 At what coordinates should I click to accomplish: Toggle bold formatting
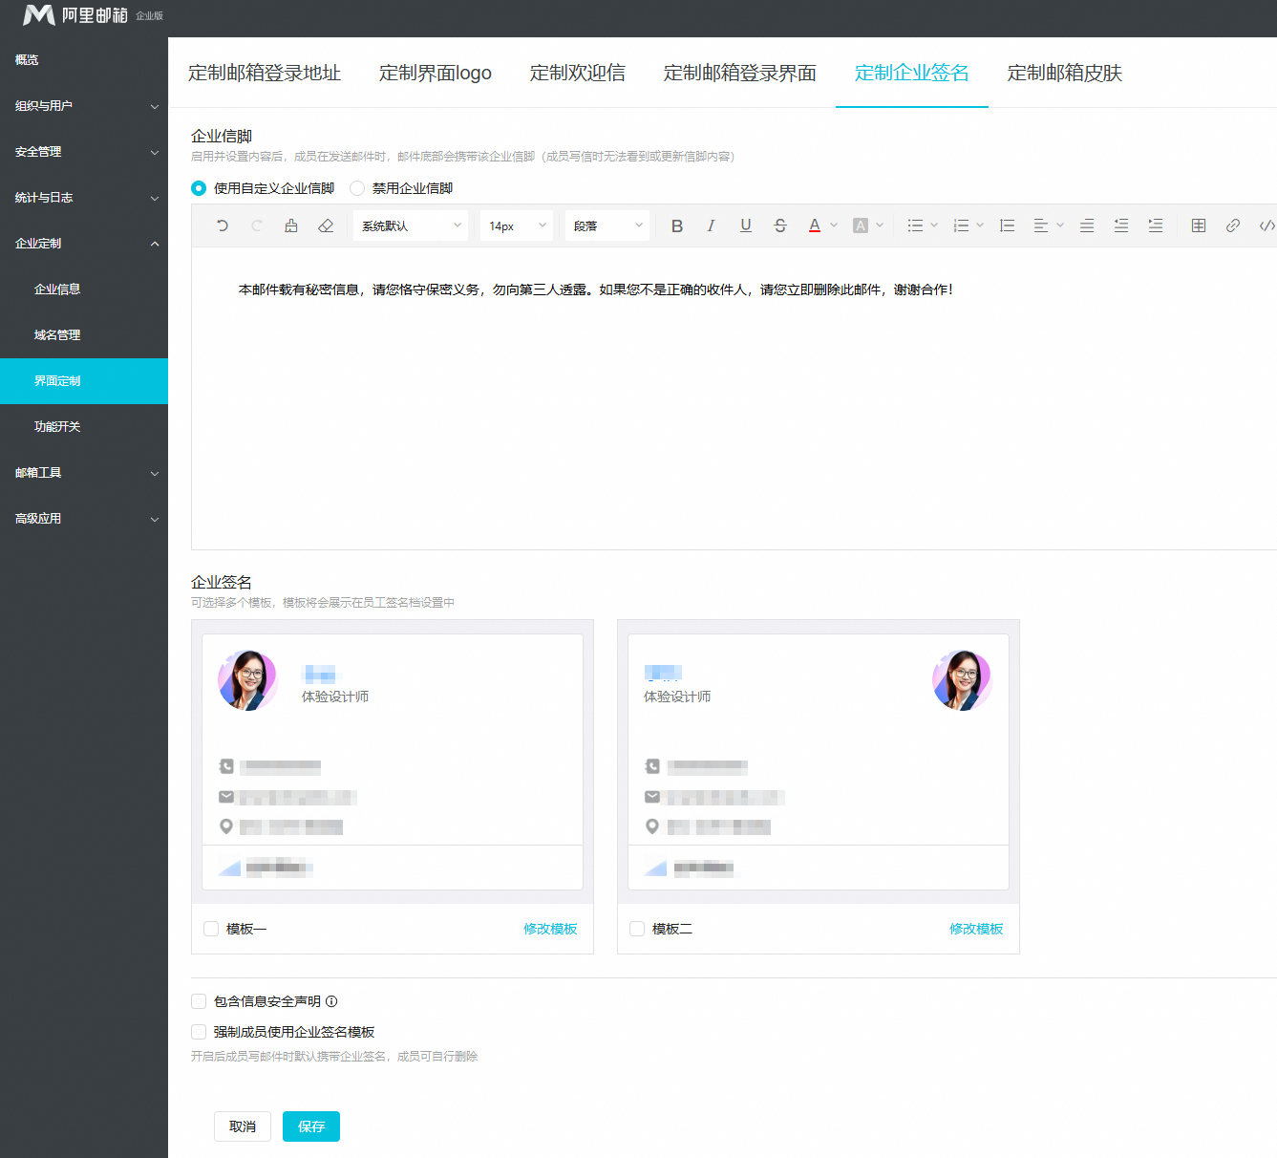677,225
